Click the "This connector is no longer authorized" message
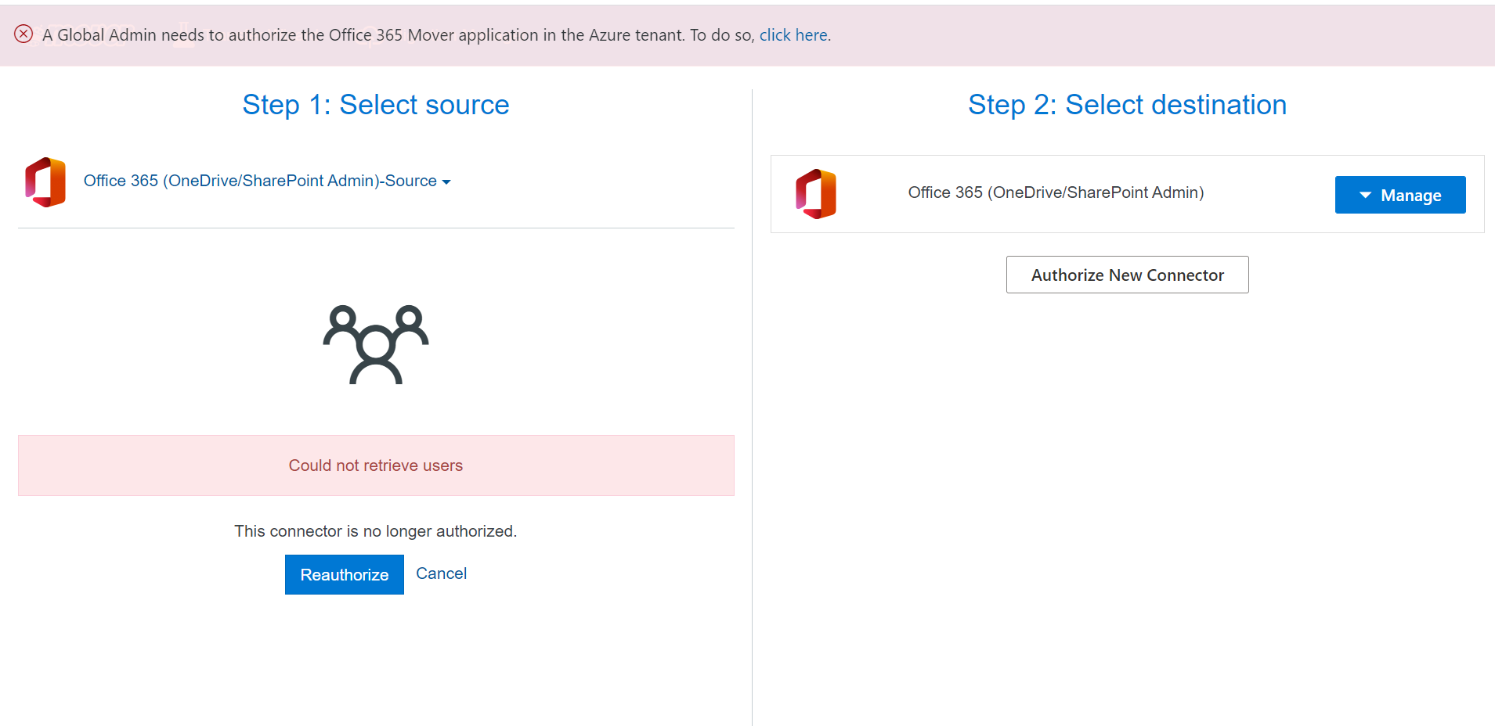 [376, 531]
